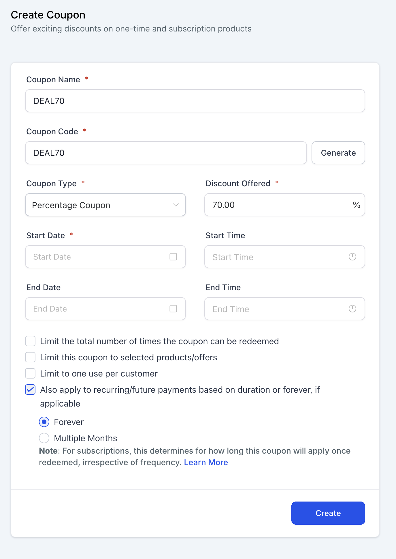
Task: Click the blue Create button
Action: click(x=328, y=513)
